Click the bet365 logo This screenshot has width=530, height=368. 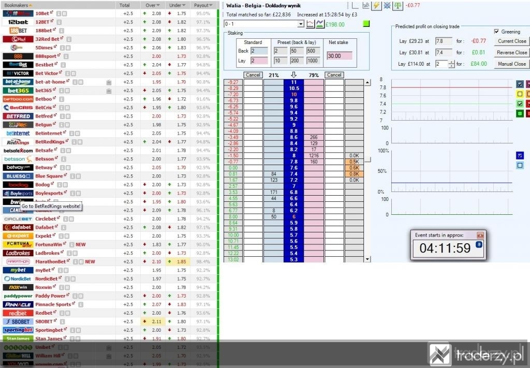[x=18, y=91]
